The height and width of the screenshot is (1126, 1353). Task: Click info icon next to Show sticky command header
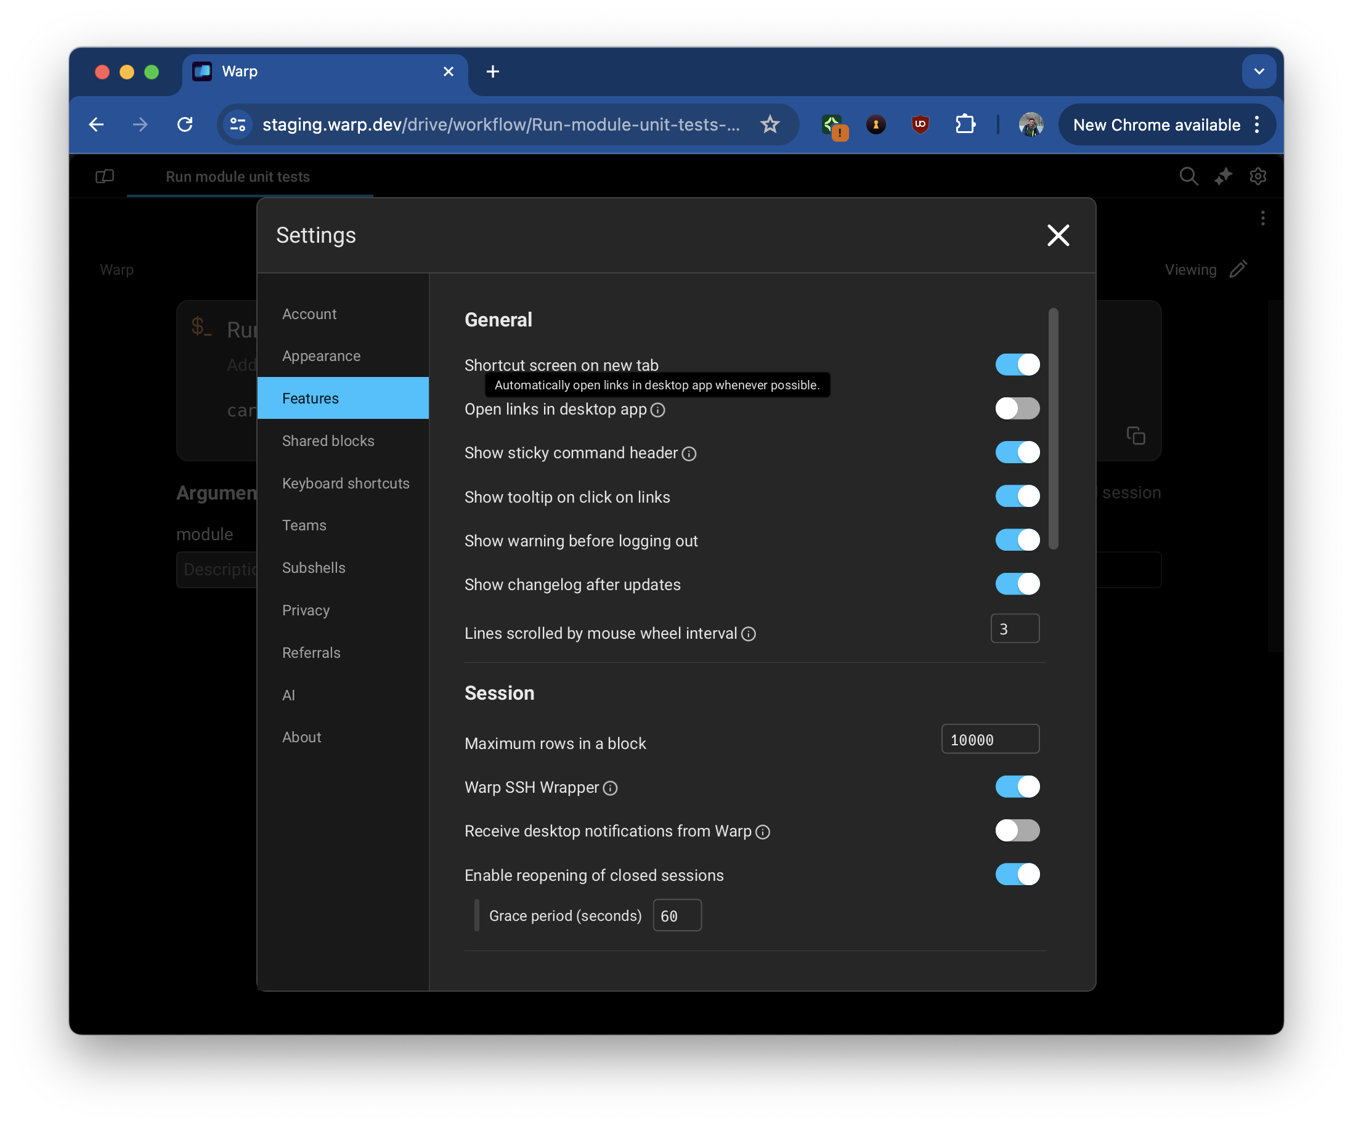point(689,454)
